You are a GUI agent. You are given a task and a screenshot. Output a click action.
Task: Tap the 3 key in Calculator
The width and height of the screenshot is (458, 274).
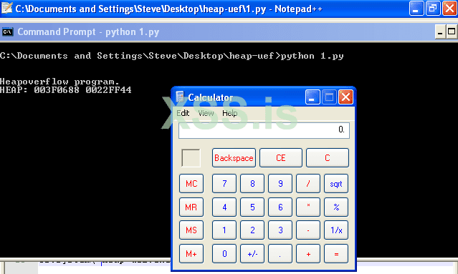(x=280, y=230)
